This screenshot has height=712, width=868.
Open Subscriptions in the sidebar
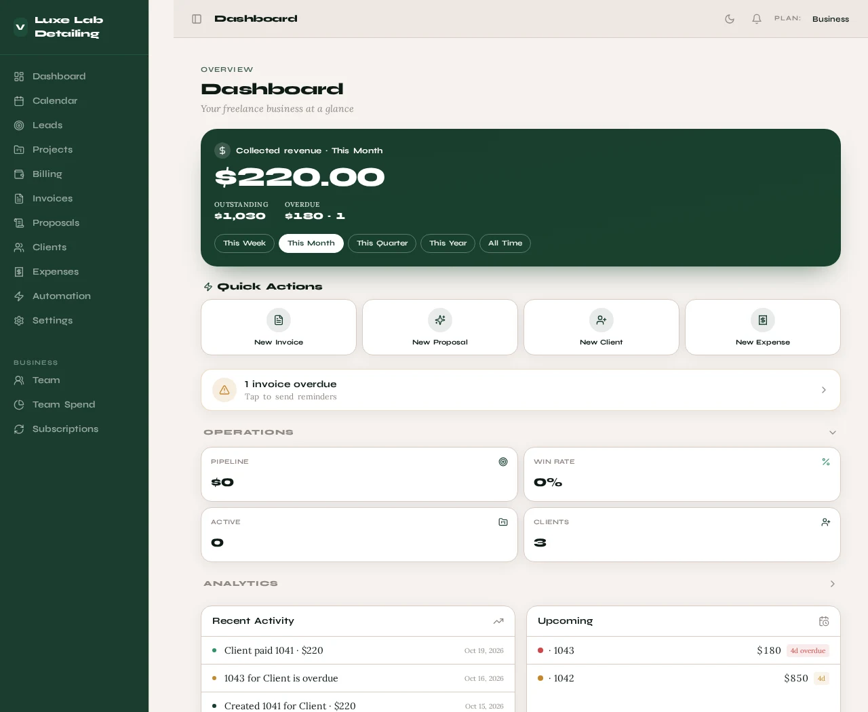pos(75,429)
